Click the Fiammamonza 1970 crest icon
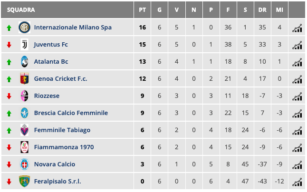The image size is (307, 192). click(24, 147)
